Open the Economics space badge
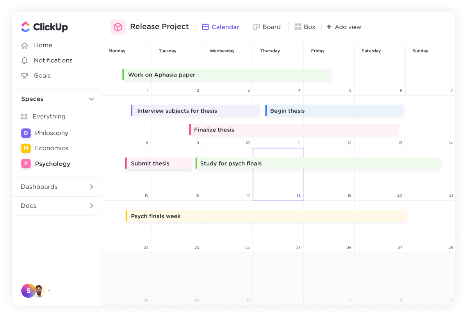467x318 pixels. 26,148
